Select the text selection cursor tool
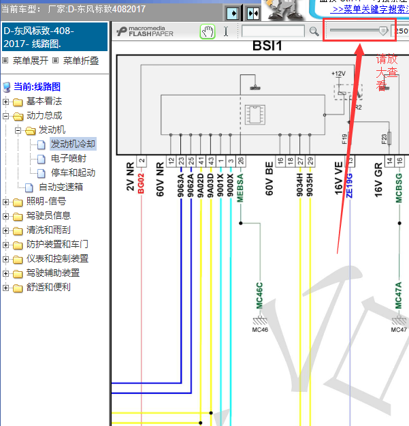 tap(226, 31)
